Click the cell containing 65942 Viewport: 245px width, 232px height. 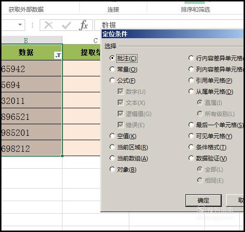(x=32, y=68)
